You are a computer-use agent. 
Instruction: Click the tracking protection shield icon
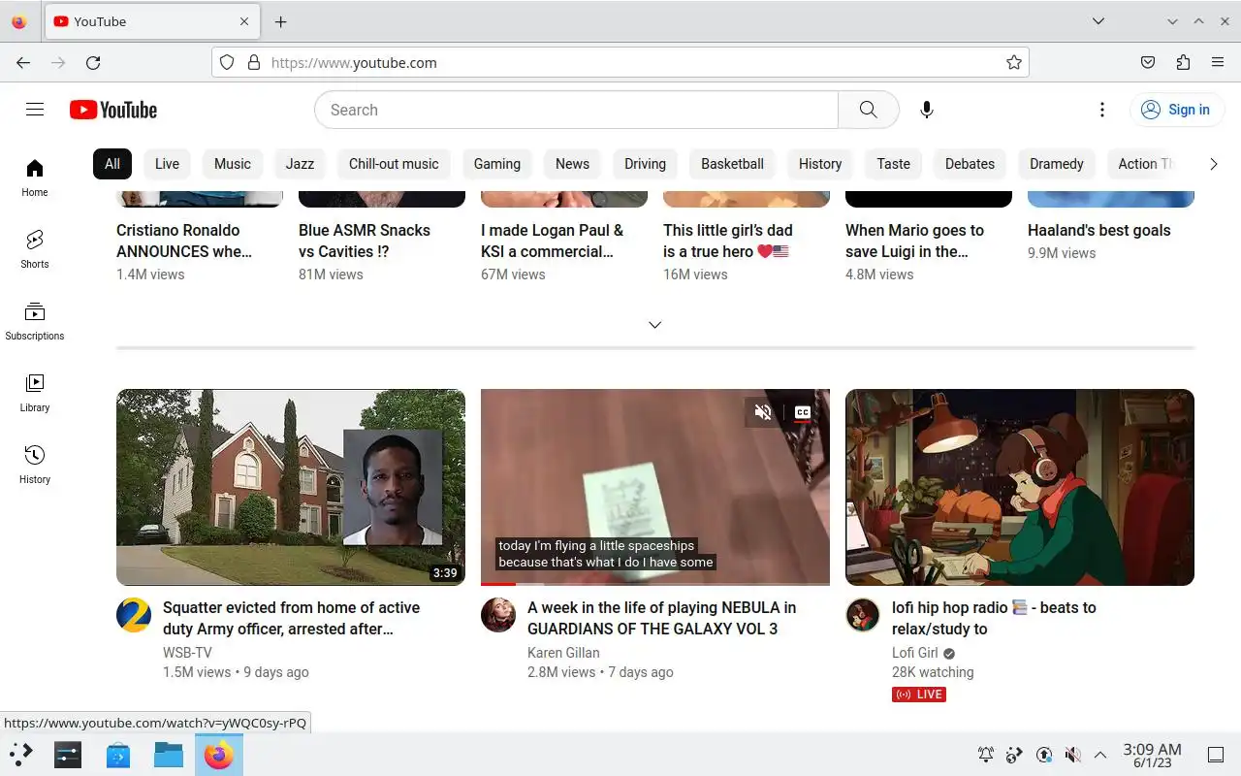[x=227, y=62]
